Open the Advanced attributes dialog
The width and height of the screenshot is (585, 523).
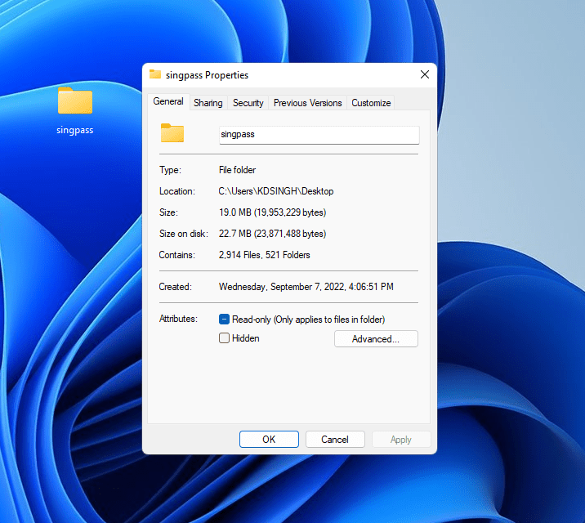click(376, 338)
